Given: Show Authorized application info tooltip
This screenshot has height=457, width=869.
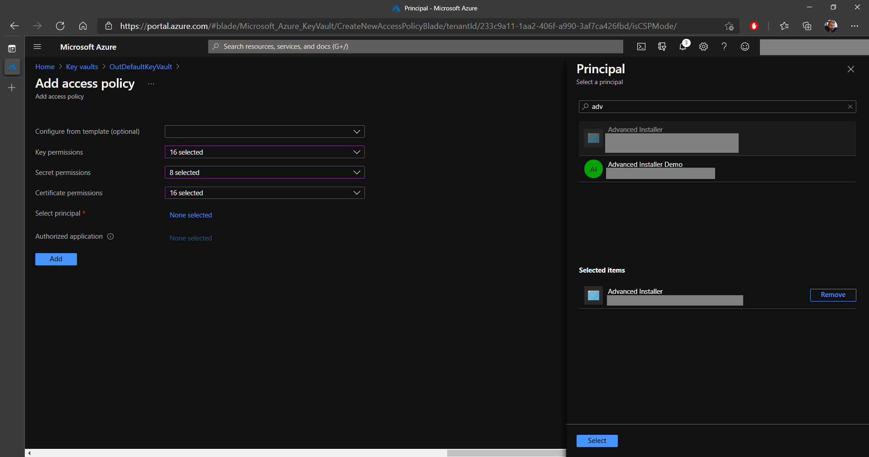Looking at the screenshot, I should (110, 236).
